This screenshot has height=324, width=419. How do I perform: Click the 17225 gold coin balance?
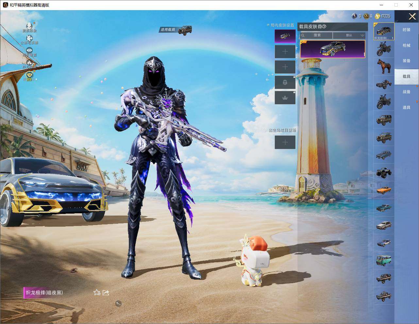click(383, 16)
